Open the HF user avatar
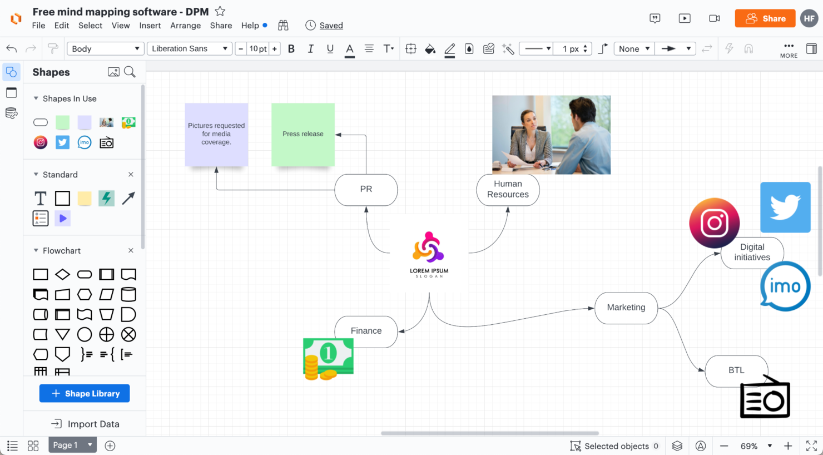 pyautogui.click(x=809, y=18)
